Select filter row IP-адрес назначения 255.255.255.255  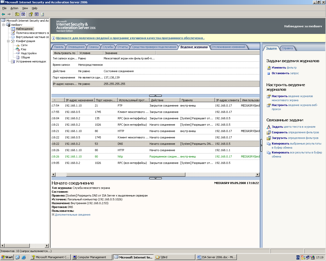(x=156, y=84)
